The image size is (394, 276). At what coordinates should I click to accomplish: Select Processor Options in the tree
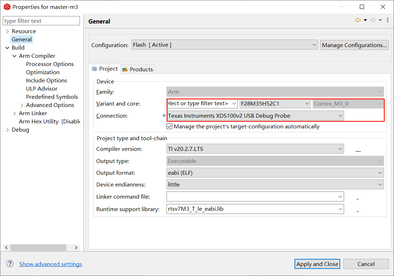(50, 64)
